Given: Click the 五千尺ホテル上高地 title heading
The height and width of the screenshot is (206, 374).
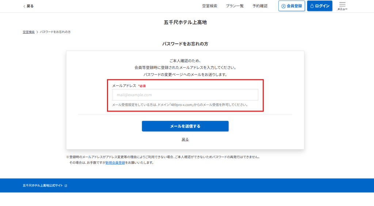Looking at the screenshot, I should (185, 23).
